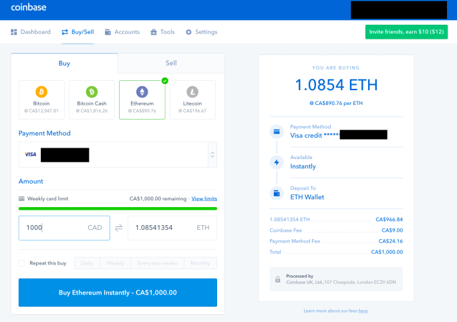Screen dimensions: 457x322
Task: Select the Monthly repeat option
Action: point(200,263)
